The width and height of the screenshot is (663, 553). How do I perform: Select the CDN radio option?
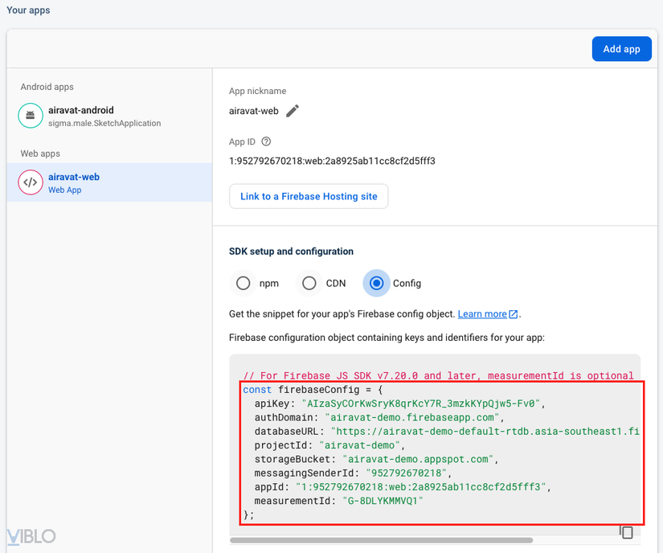(309, 283)
